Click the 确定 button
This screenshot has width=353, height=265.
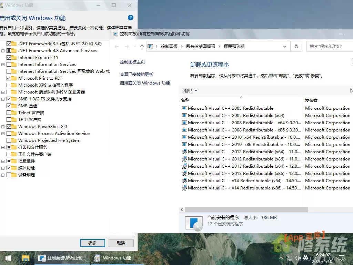click(x=92, y=243)
